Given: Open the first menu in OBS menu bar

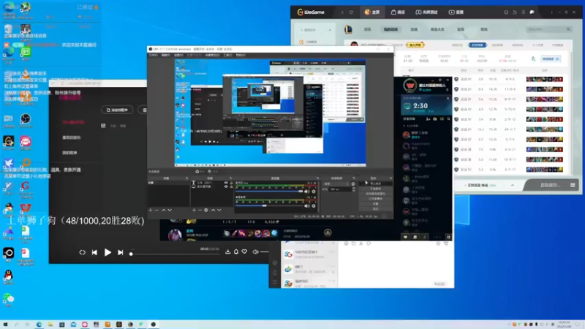Looking at the screenshot, I should (x=154, y=56).
